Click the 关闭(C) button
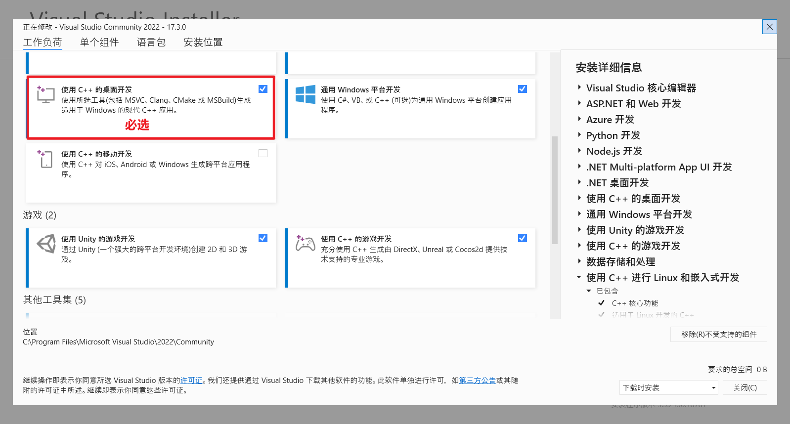 pos(745,387)
